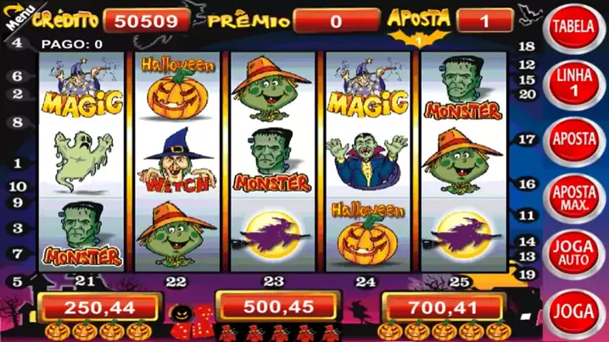Click the ghost symbol on first reel
Viewport: 609px width, 342px height.
click(82, 161)
